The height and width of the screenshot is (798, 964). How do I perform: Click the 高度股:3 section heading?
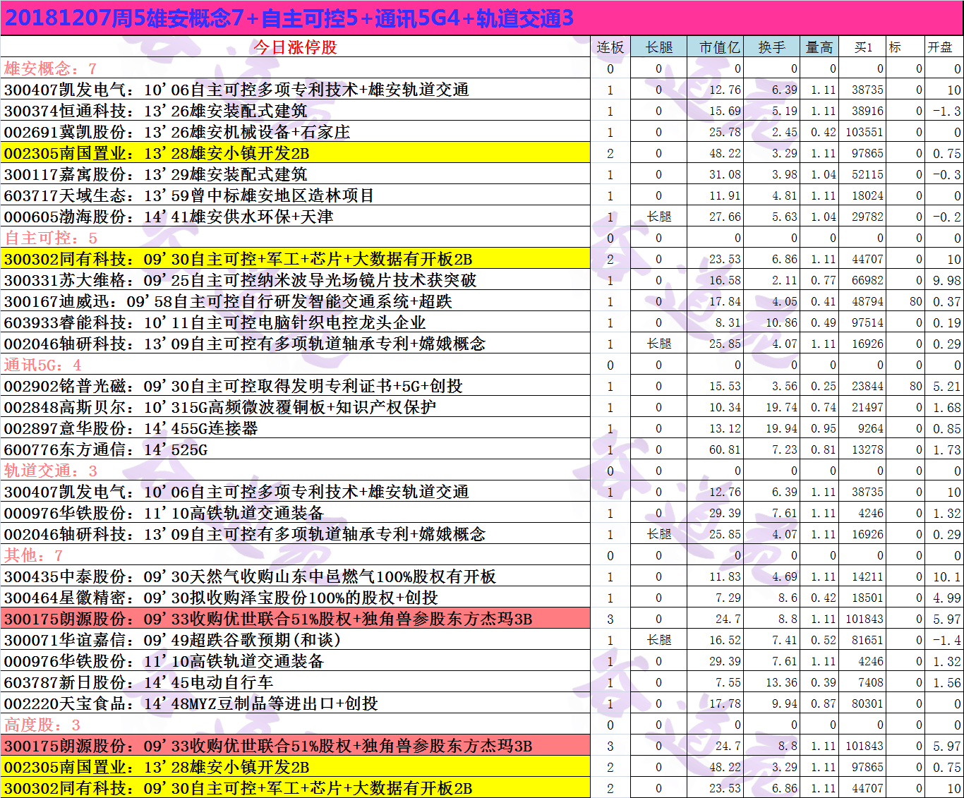(x=42, y=725)
